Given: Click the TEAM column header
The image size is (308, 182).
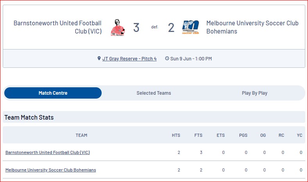Looking at the screenshot, I should tap(81, 135).
